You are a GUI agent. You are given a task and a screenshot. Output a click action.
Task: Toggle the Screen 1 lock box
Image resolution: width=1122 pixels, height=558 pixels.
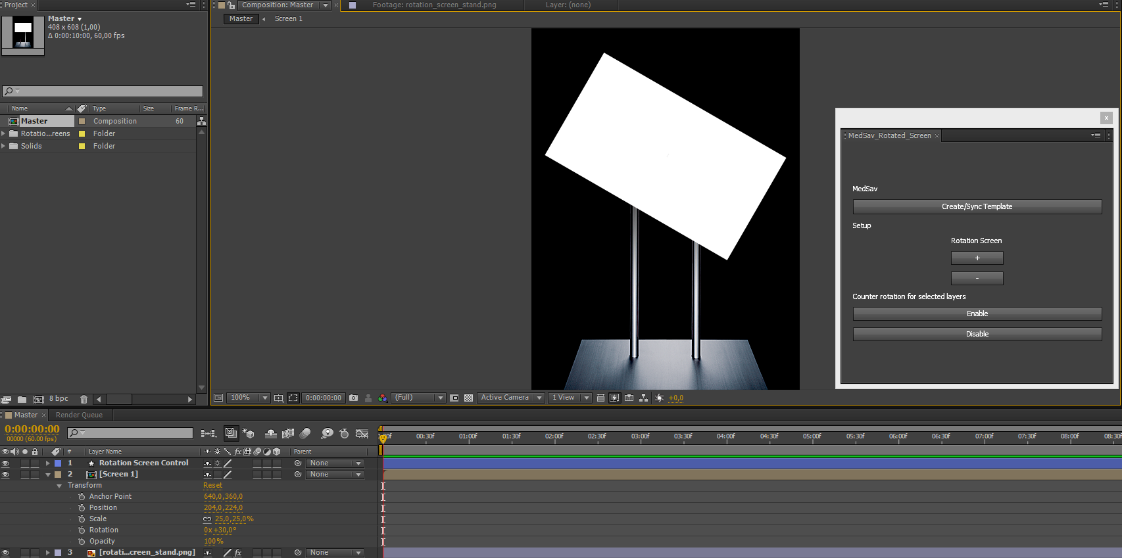34,475
